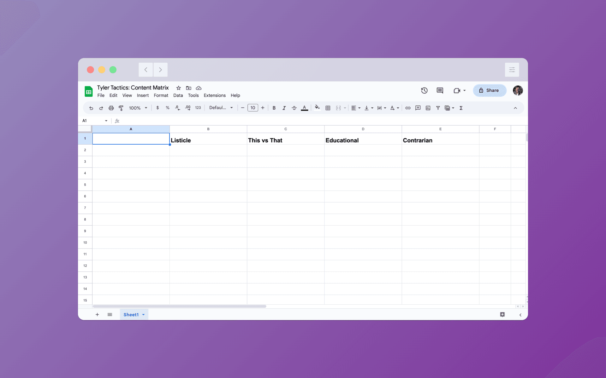
Task: Click the insert chart icon
Action: pos(428,108)
